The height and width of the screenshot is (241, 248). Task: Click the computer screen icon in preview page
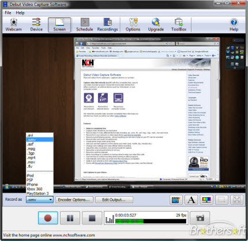(118, 98)
